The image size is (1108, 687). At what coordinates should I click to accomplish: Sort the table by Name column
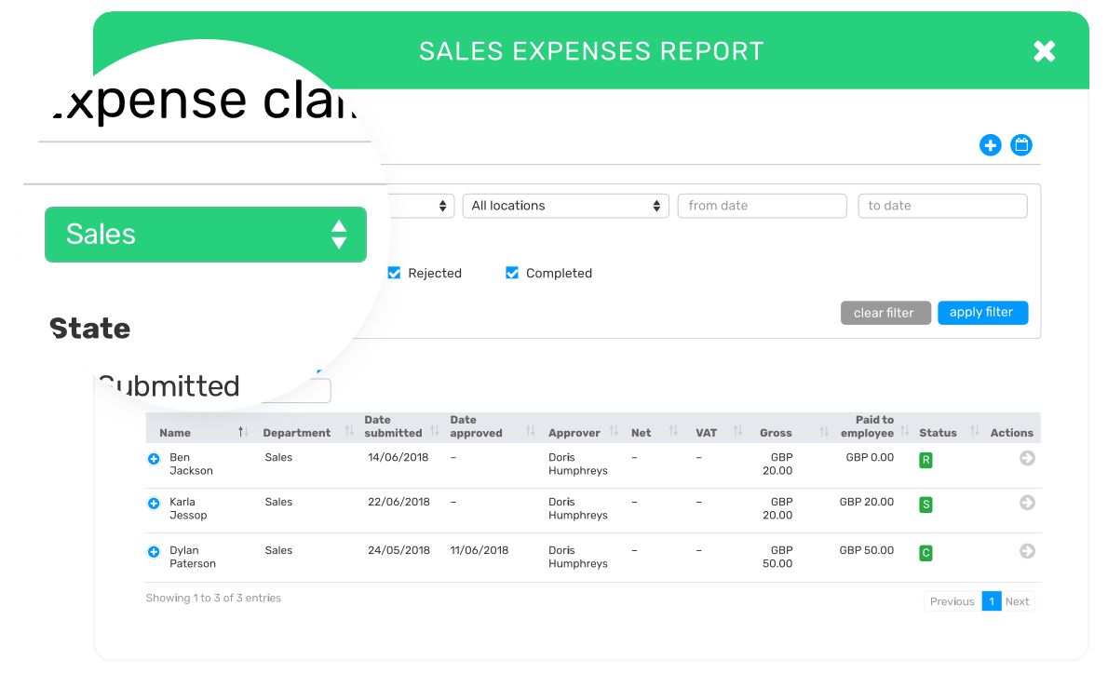click(x=174, y=433)
